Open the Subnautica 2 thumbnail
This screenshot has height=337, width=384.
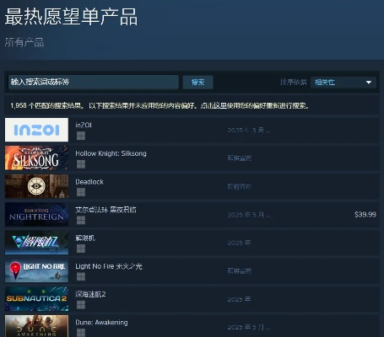pyautogui.click(x=36, y=299)
